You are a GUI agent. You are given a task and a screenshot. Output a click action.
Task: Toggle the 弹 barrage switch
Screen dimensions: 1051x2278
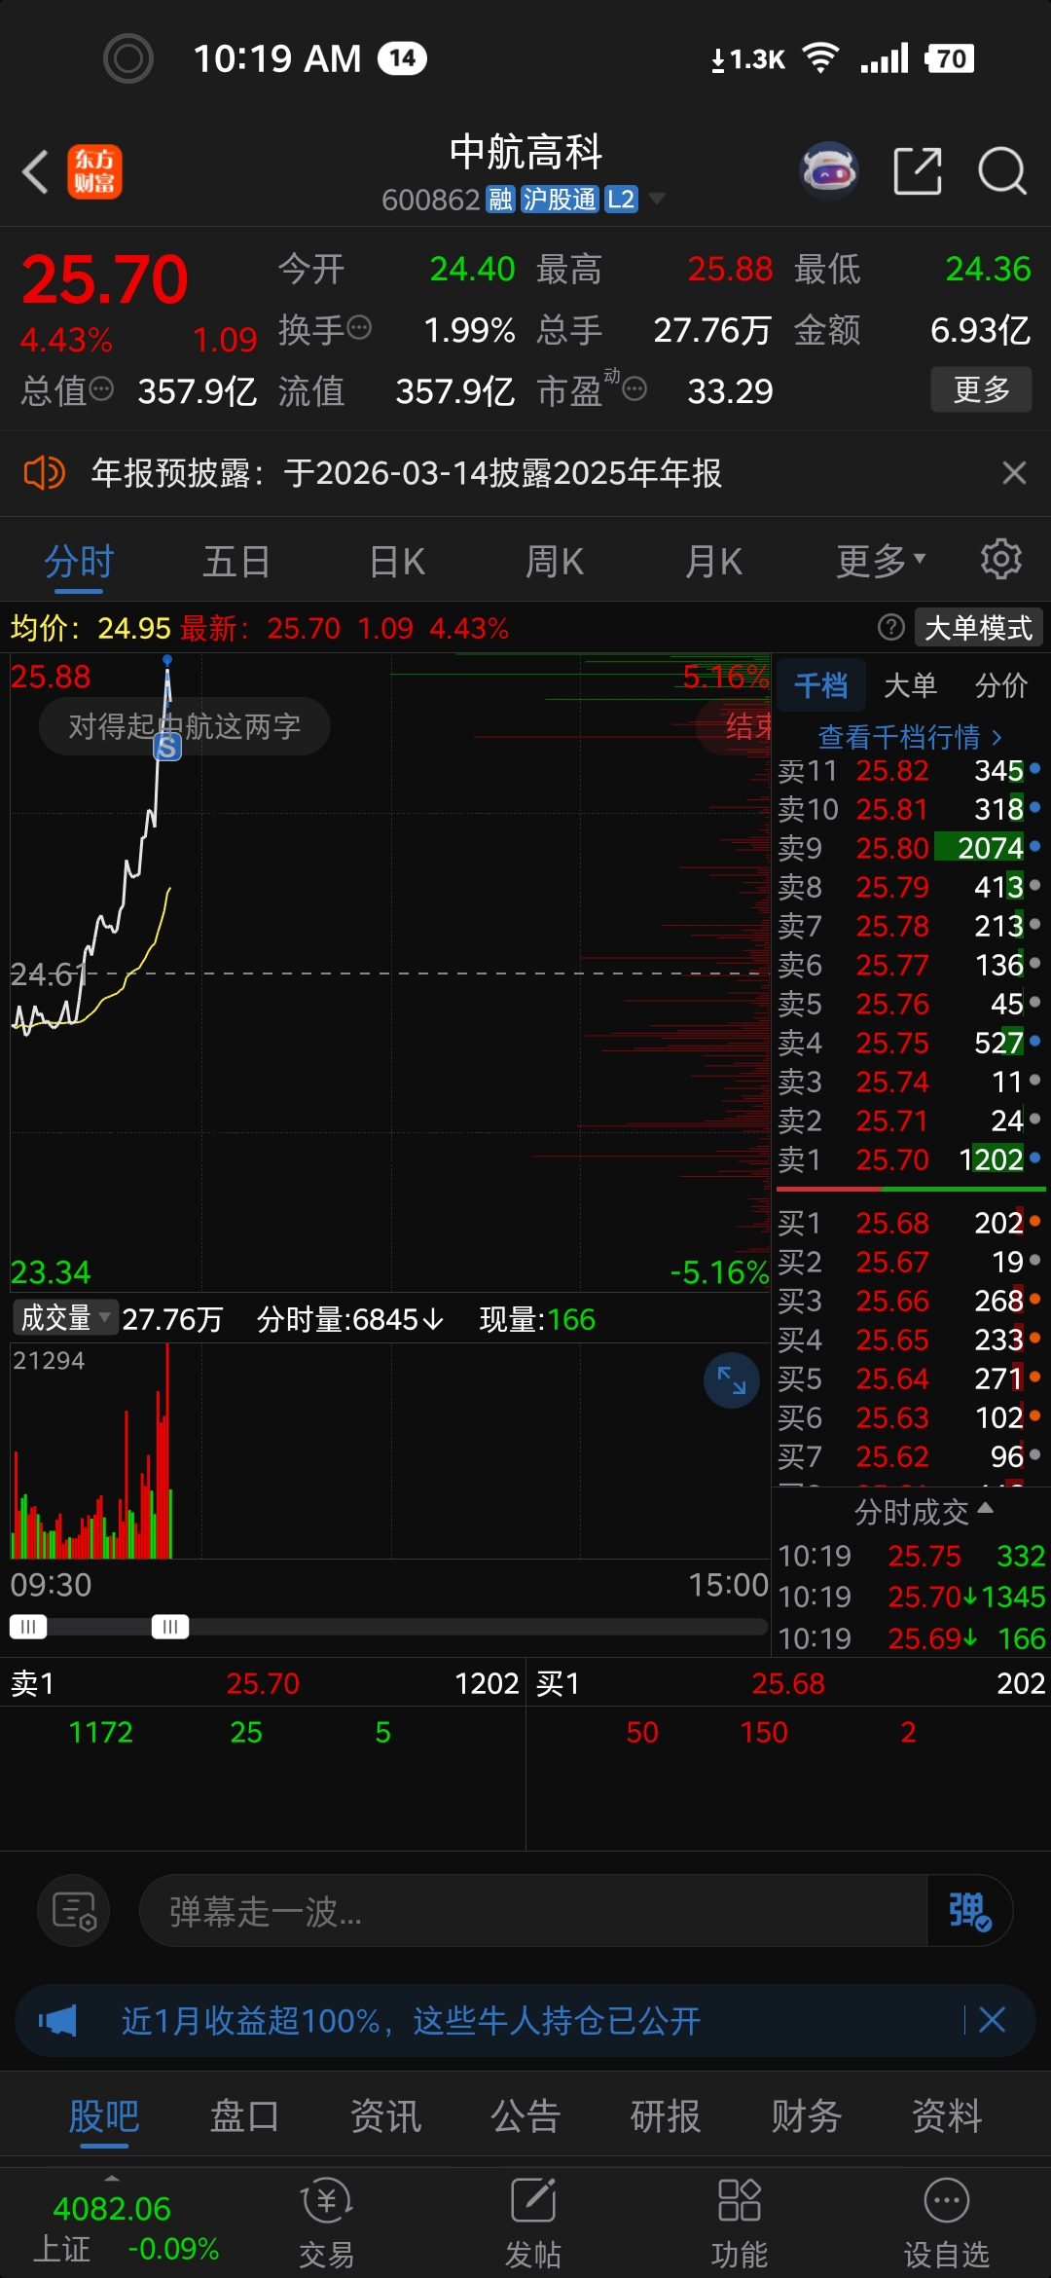(x=969, y=1911)
